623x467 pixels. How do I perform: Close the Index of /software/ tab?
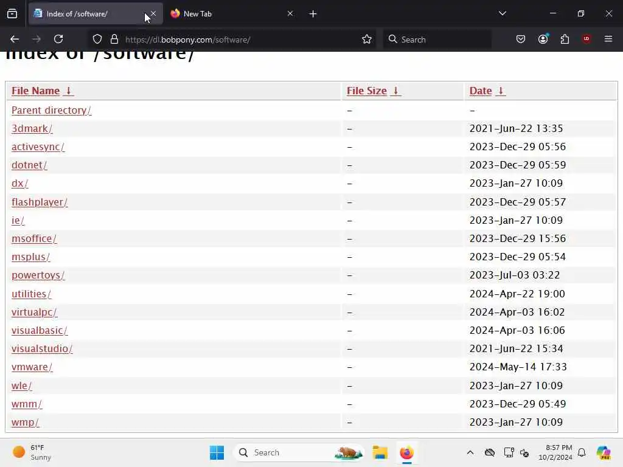pyautogui.click(x=153, y=13)
